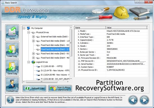Click the System Name value ROBERT
This screenshot has width=154, height=108.
(110, 67)
